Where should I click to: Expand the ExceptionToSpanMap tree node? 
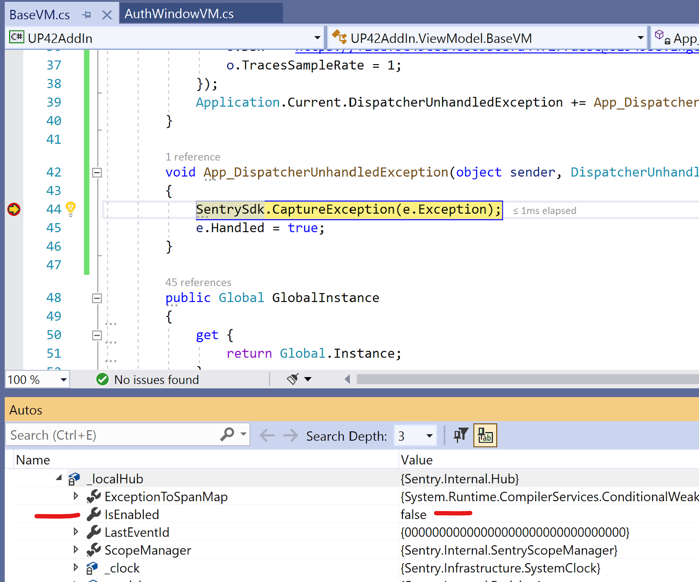76,496
